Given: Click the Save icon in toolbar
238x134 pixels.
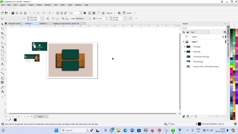Looking at the screenshot, I should (x=13, y=13).
